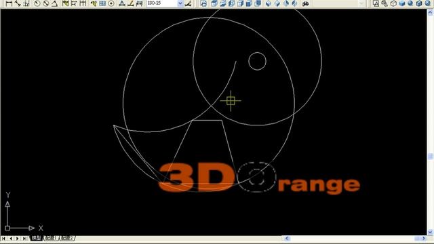
Task: Enable Flat Shaded mode
Action: tap(402, 3)
